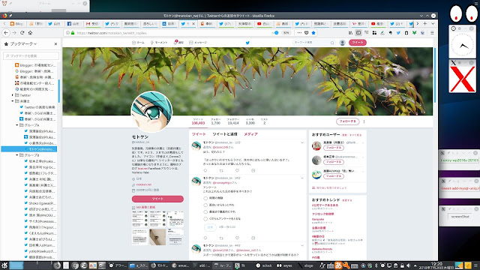Select the first poll option radio button
Image resolution: width=480 pixels, height=270 pixels.
(x=205, y=198)
